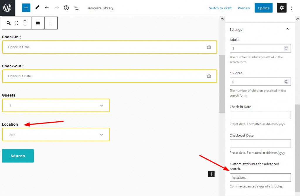This screenshot has height=196, width=300.
Task: Undo the last change with the arrow icon
Action: coord(47,8)
